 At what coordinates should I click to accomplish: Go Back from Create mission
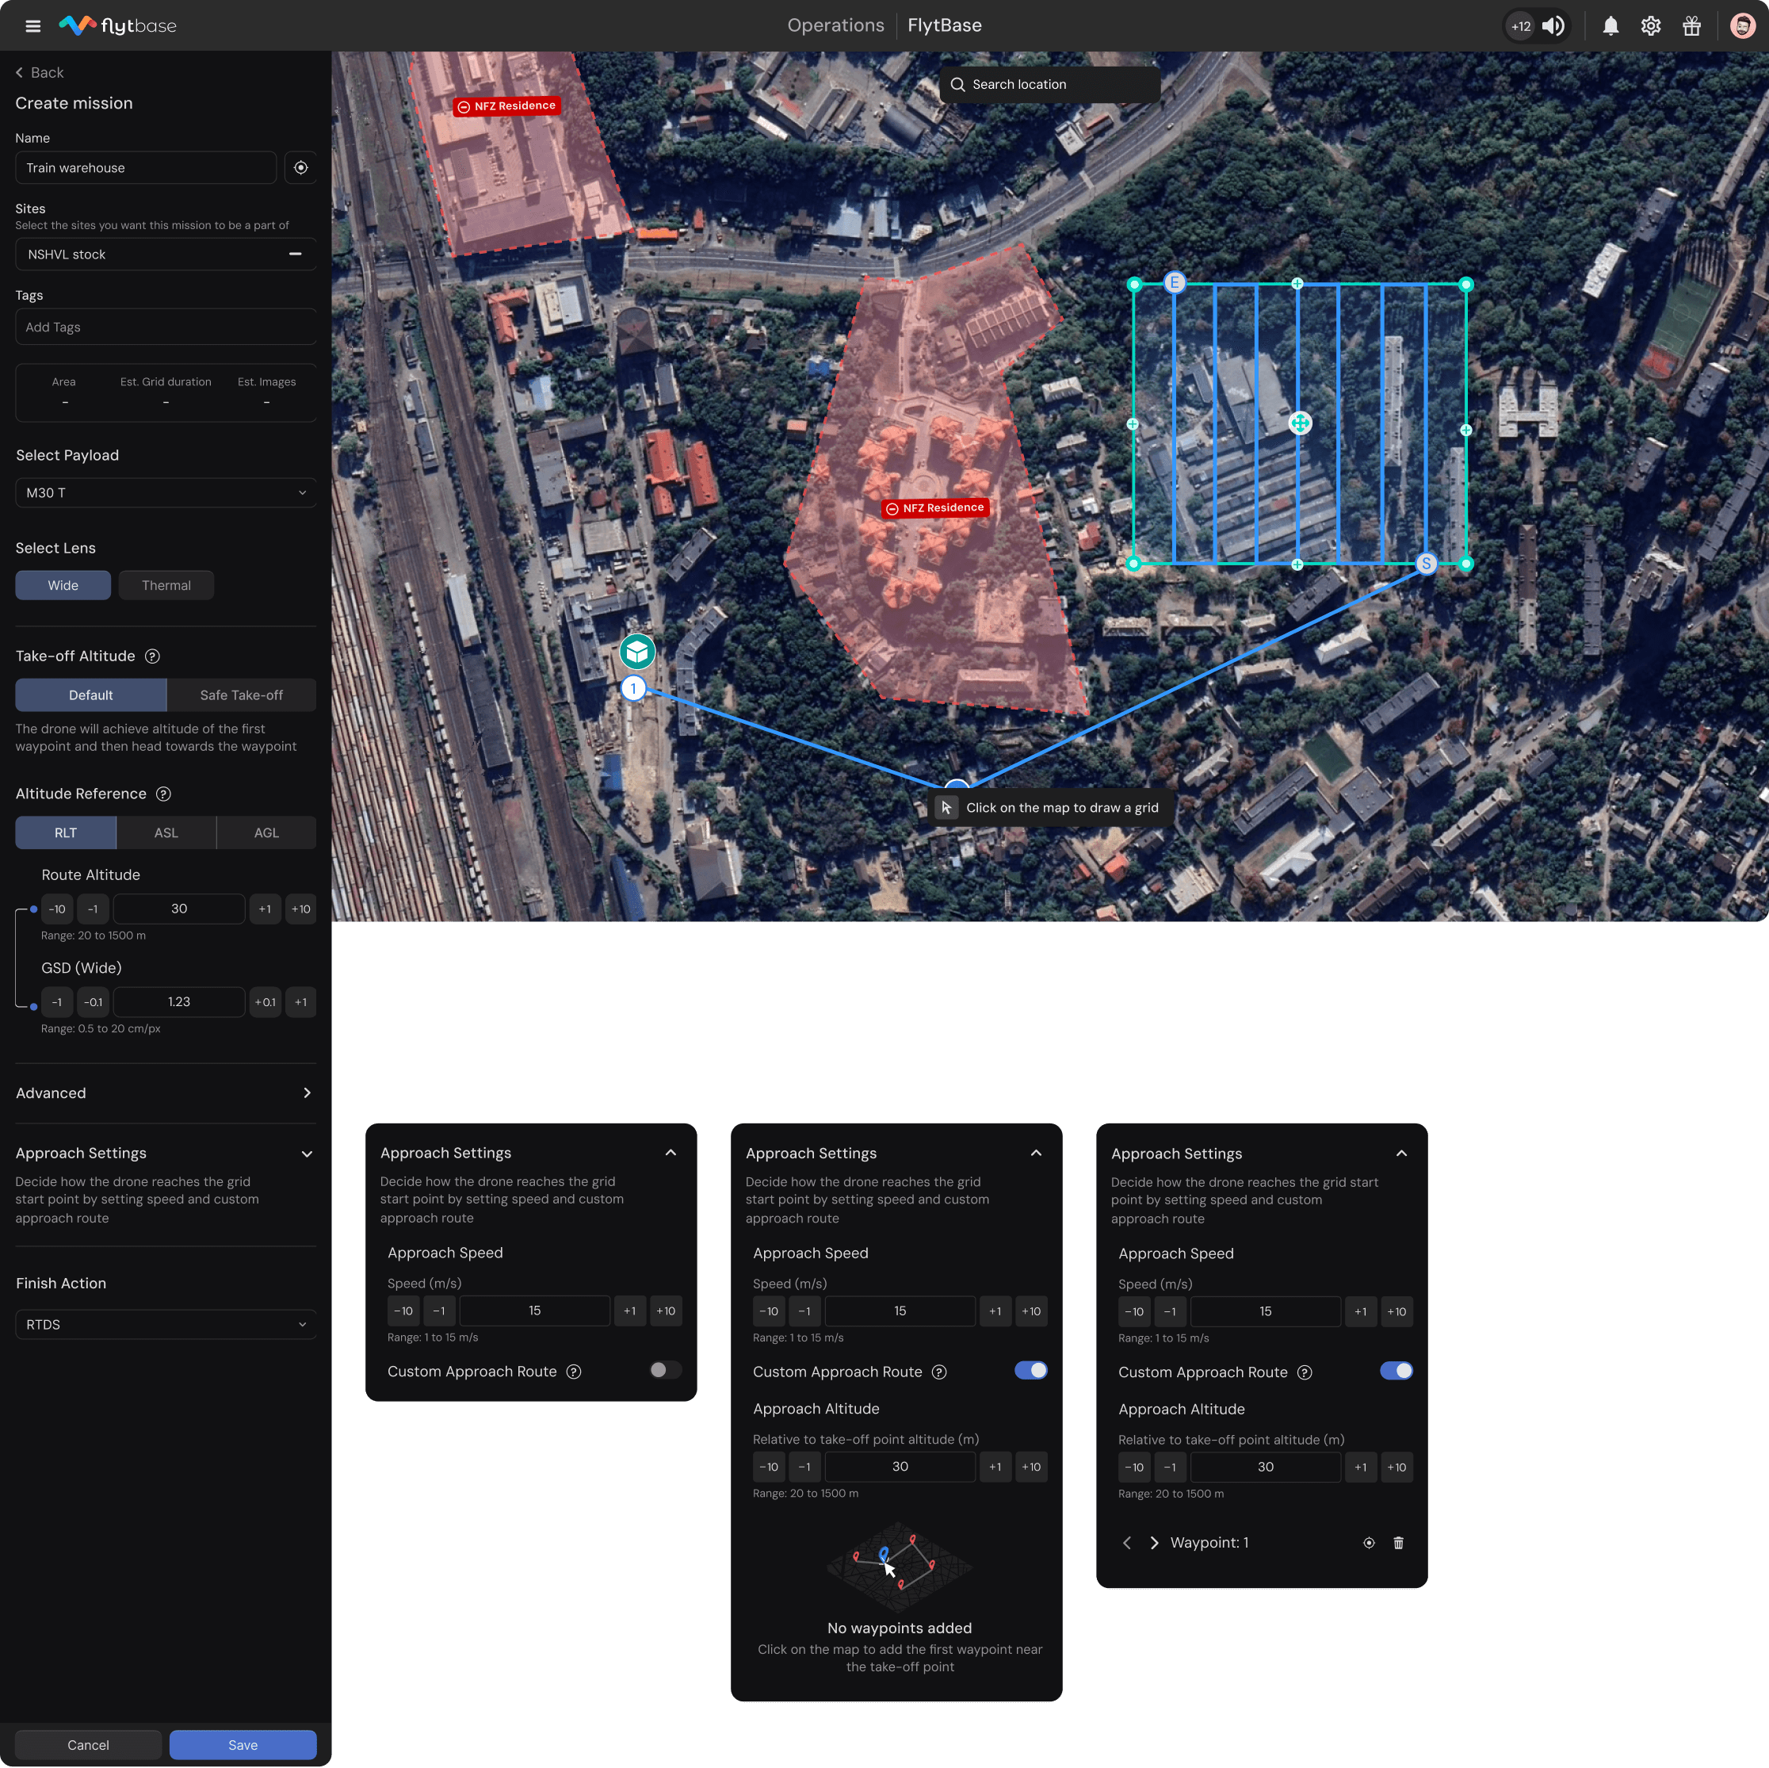tap(40, 72)
